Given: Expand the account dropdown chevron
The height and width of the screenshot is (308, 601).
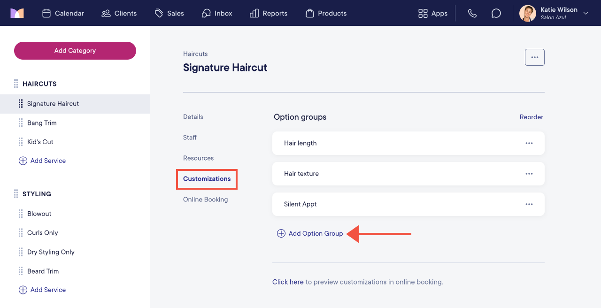Looking at the screenshot, I should coord(586,13).
